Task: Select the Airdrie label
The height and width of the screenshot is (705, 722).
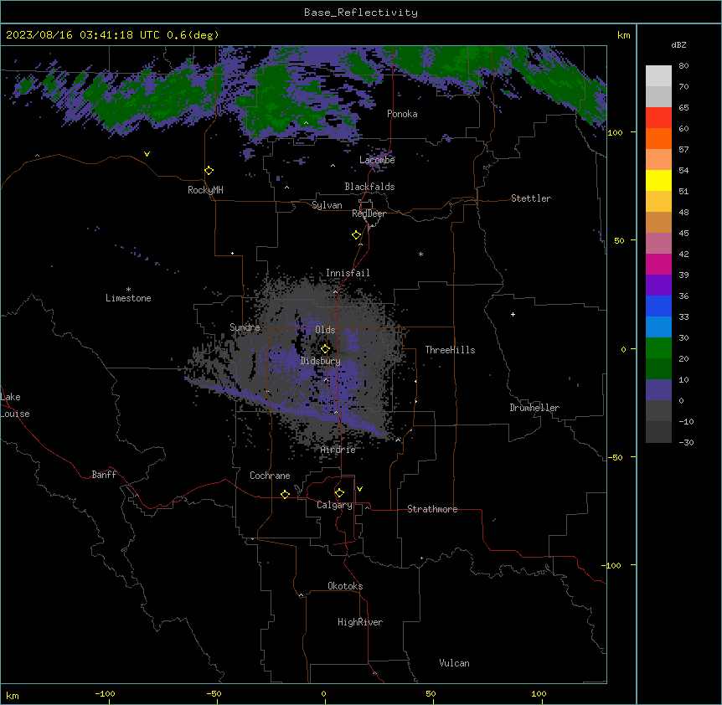Action: (x=338, y=450)
